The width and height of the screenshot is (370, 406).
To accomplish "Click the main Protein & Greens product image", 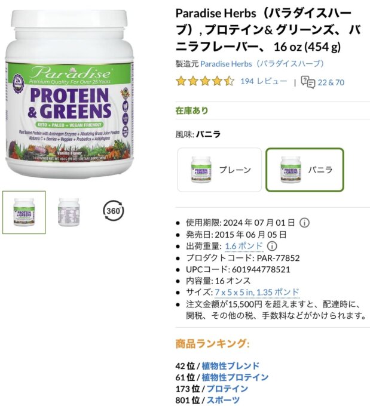I will pyautogui.click(x=69, y=94).
